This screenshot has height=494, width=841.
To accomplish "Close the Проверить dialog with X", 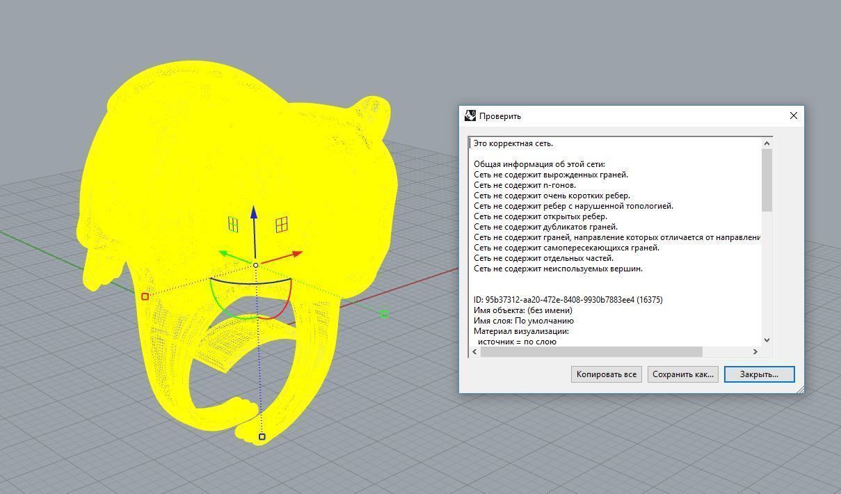I will (x=793, y=115).
